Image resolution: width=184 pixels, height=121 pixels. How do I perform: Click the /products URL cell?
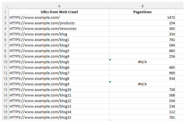point(59,23)
